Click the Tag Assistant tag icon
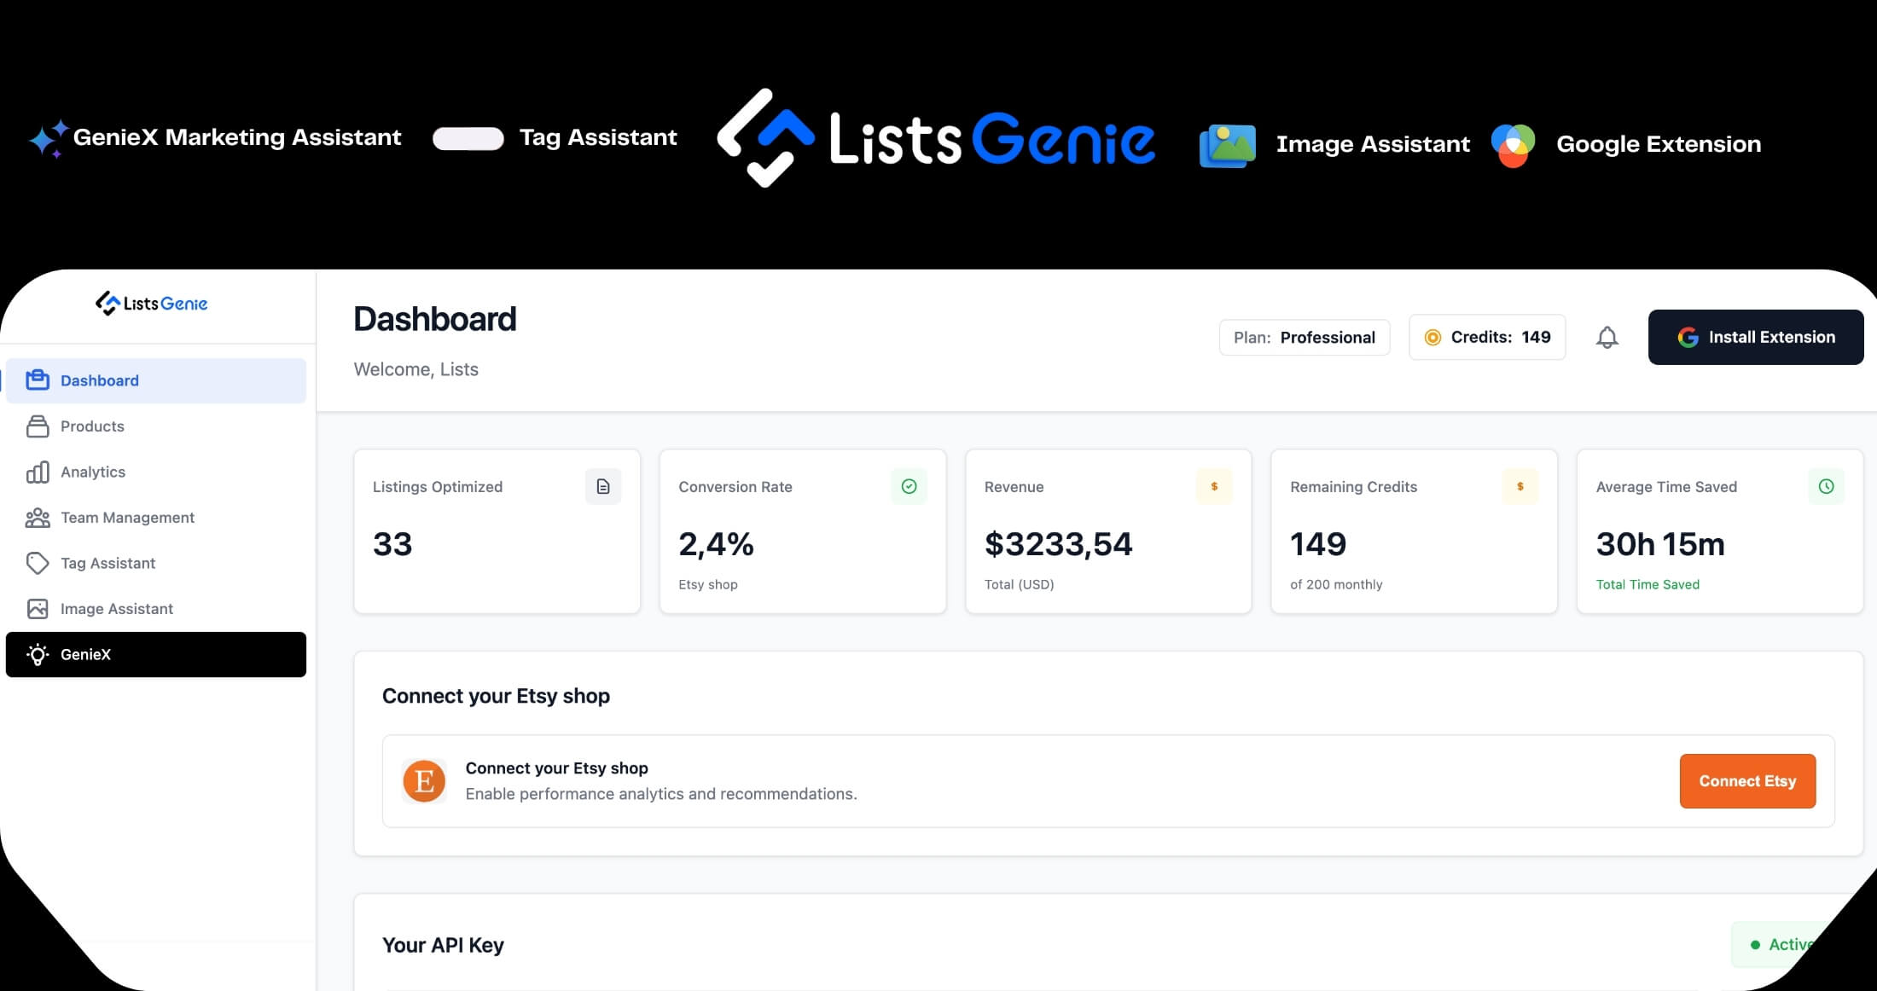 tap(38, 563)
